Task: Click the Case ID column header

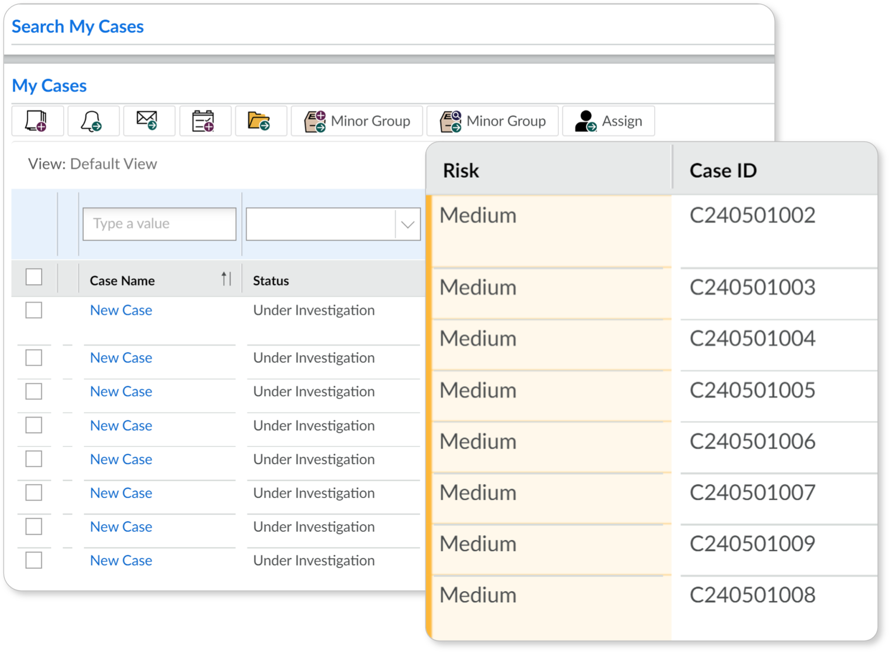Action: (723, 171)
